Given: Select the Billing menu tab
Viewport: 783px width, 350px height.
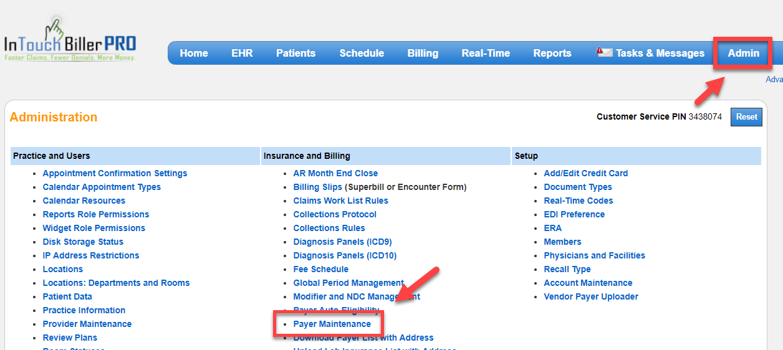Looking at the screenshot, I should (423, 53).
